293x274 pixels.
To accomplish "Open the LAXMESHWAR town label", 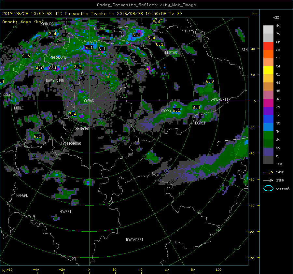I will [x=71, y=144].
